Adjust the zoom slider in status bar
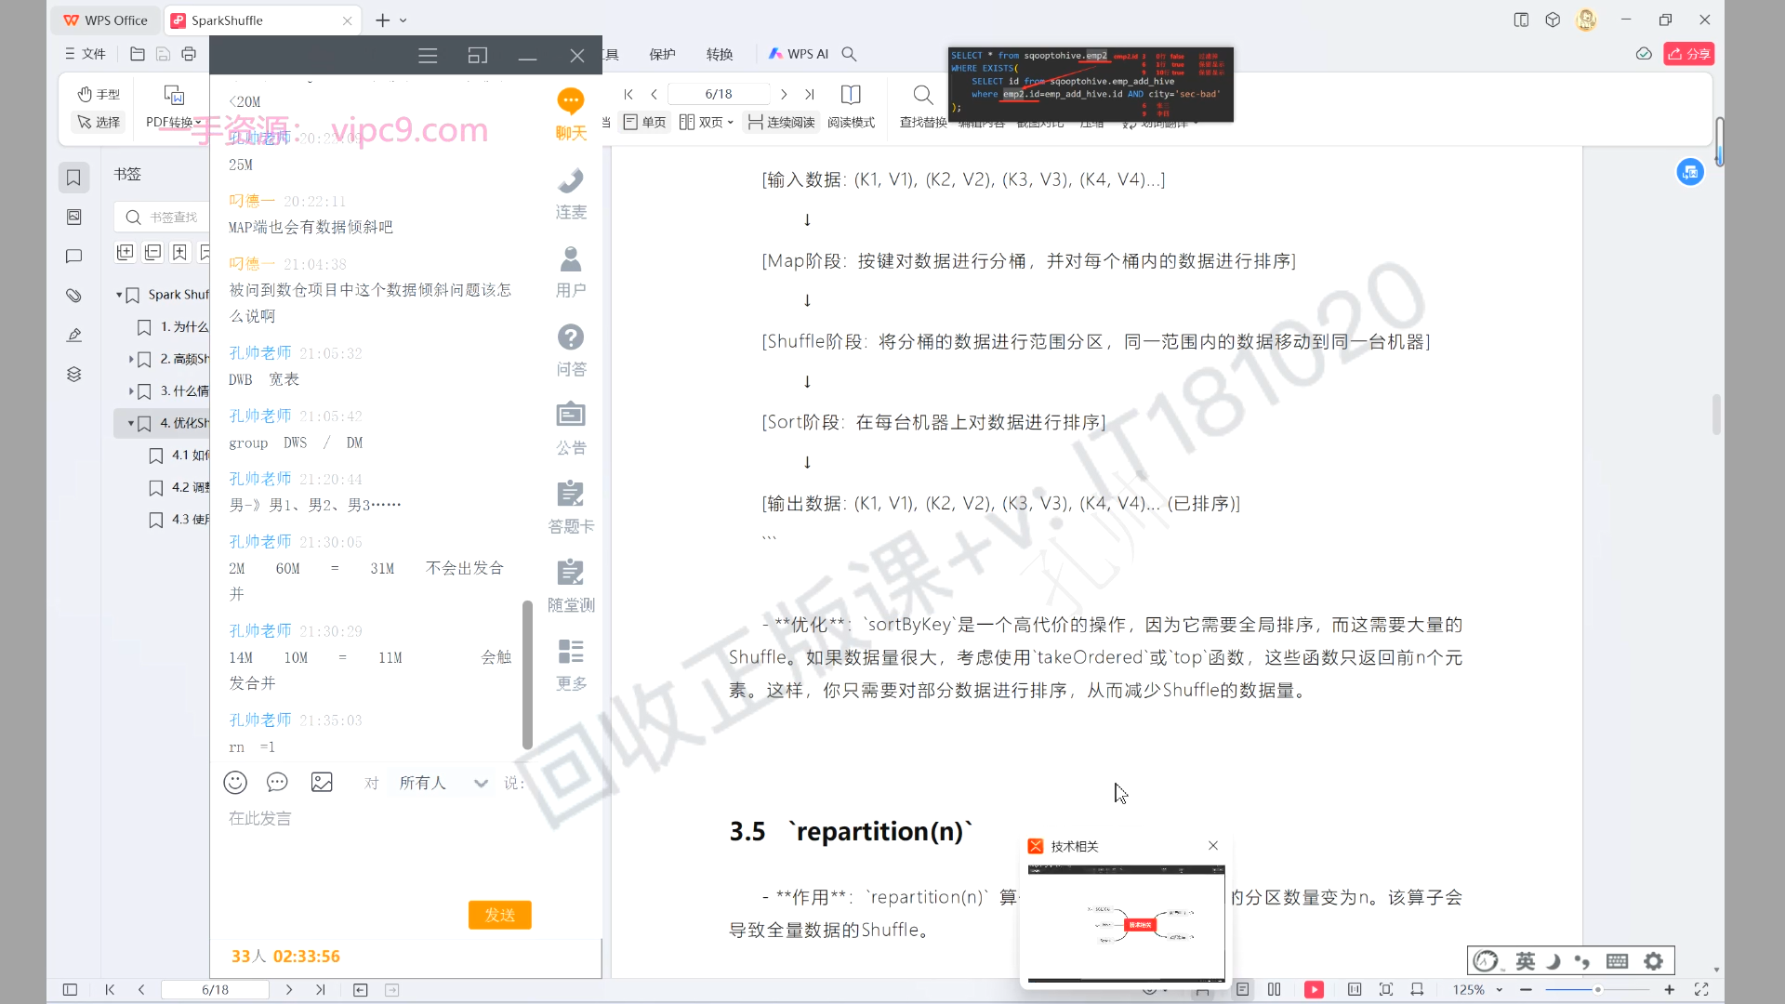The width and height of the screenshot is (1785, 1004). [x=1597, y=990]
